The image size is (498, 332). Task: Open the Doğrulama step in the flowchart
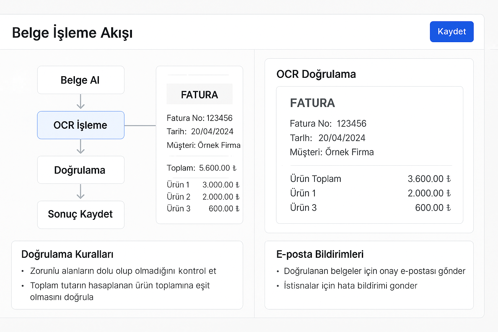(x=80, y=170)
